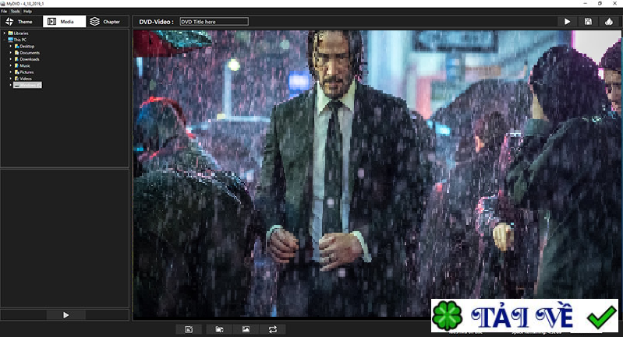Open the File menu
This screenshot has width=623, height=337.
[x=4, y=12]
